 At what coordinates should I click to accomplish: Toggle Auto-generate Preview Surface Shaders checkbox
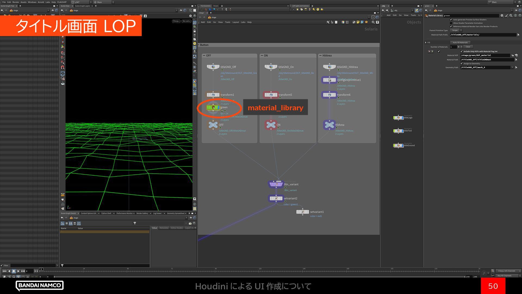point(451,20)
